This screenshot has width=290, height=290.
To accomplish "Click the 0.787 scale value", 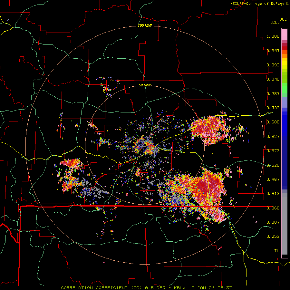I will pyautogui.click(x=273, y=93).
